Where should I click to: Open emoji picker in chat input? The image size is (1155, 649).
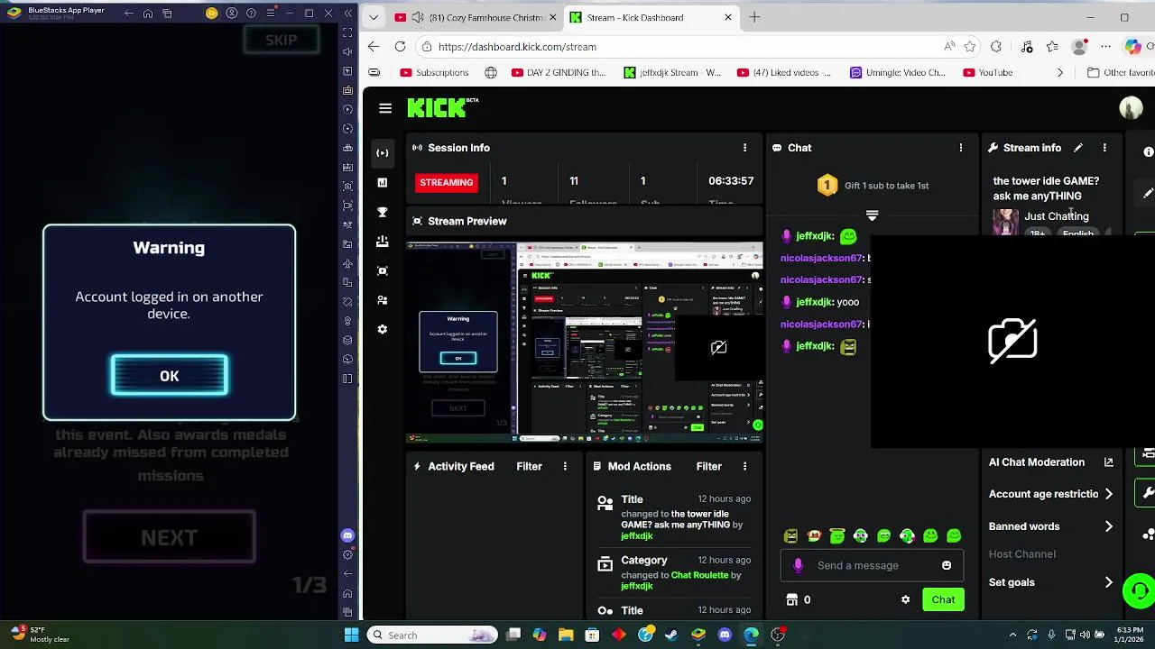click(947, 565)
